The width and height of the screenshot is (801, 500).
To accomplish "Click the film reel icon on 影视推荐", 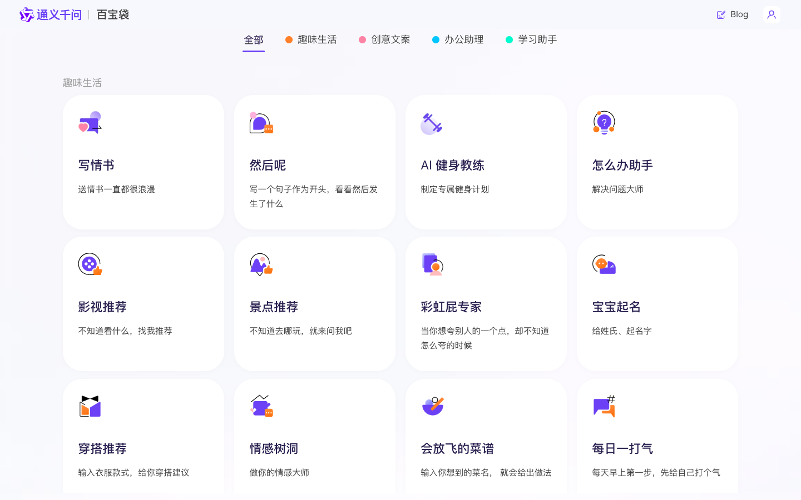I will click(88, 264).
